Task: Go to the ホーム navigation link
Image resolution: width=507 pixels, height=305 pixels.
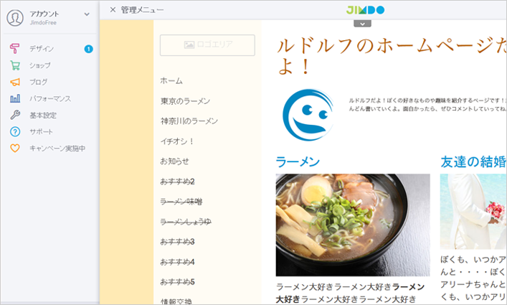Action: click(x=171, y=81)
